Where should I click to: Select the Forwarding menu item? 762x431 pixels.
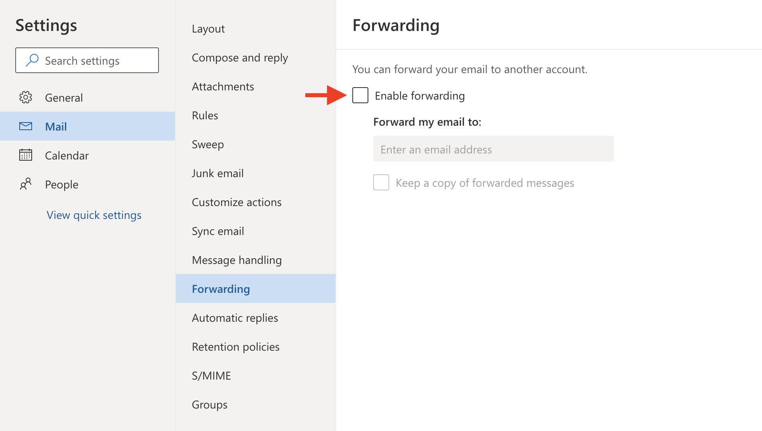click(256, 288)
